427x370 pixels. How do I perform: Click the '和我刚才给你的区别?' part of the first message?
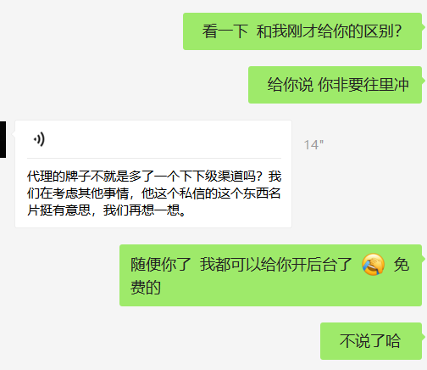coord(329,31)
